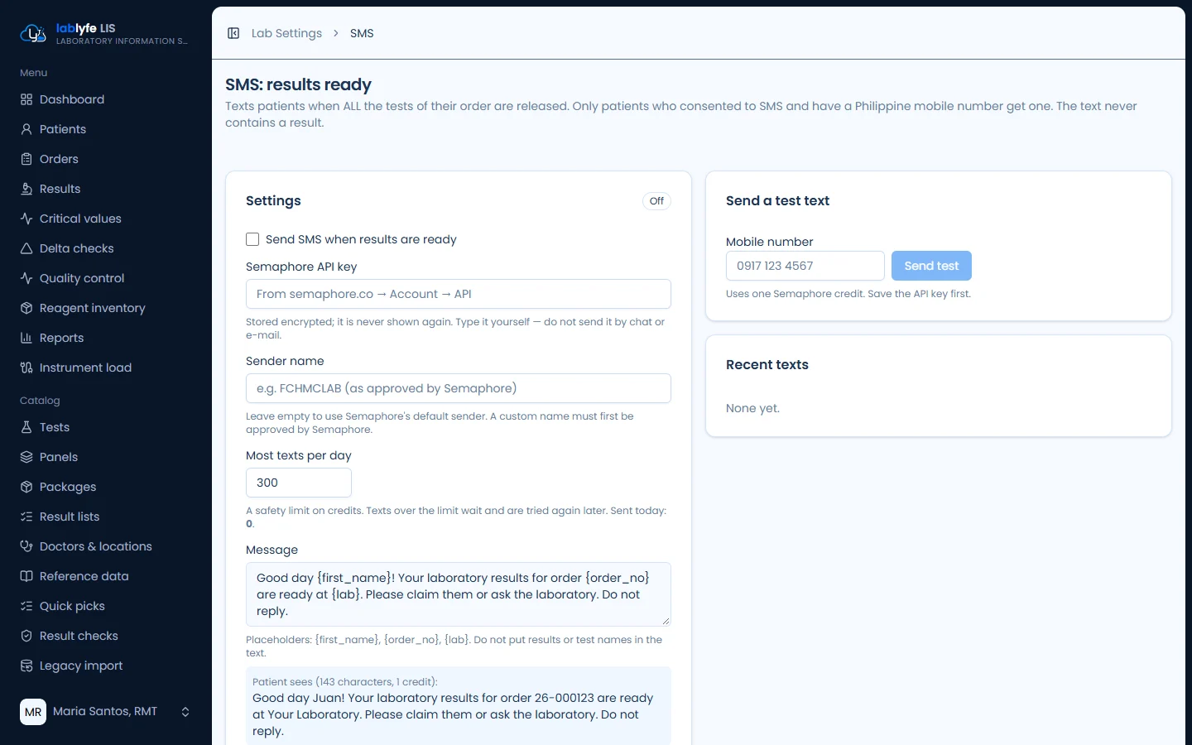Click the Mobile number input

(x=805, y=266)
